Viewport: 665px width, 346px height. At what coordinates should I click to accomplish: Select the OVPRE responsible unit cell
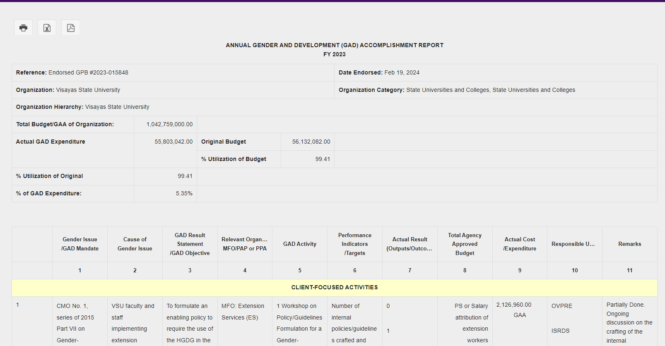tap(562, 306)
